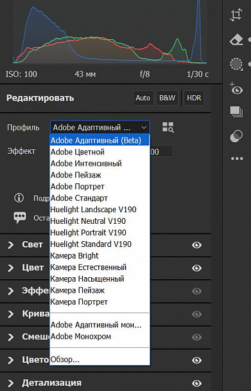Screen dimensions: 251x391
Task: Select the Камера Bright profile
Action: pos(100,255)
